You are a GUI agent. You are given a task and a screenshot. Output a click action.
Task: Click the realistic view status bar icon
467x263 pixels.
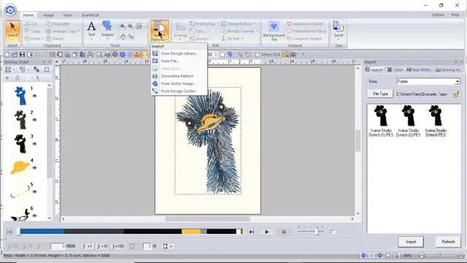click(379, 256)
